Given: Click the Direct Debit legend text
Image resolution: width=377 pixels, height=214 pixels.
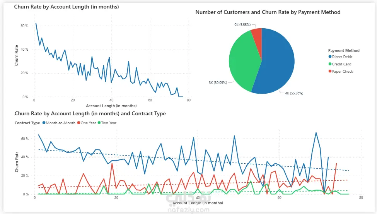Looking at the screenshot, I should point(342,57).
